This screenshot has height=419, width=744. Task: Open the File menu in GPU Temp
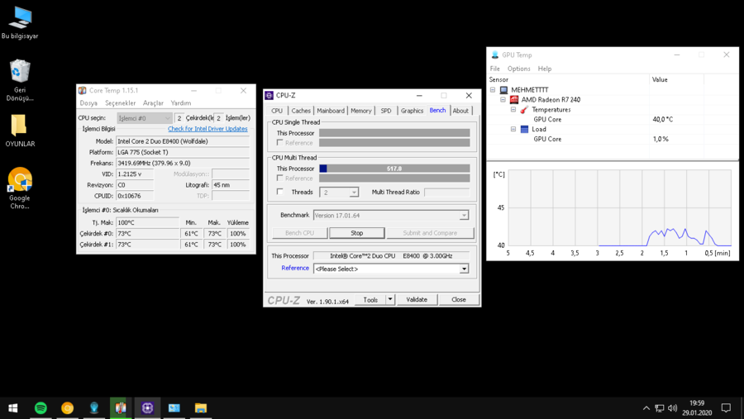(495, 69)
